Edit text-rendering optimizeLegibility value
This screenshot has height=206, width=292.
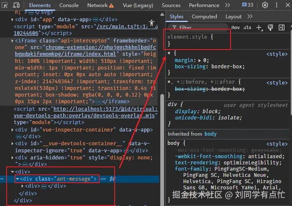[x=251, y=163]
